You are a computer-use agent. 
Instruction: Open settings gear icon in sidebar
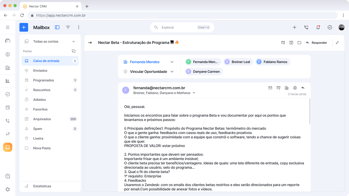coord(8,189)
